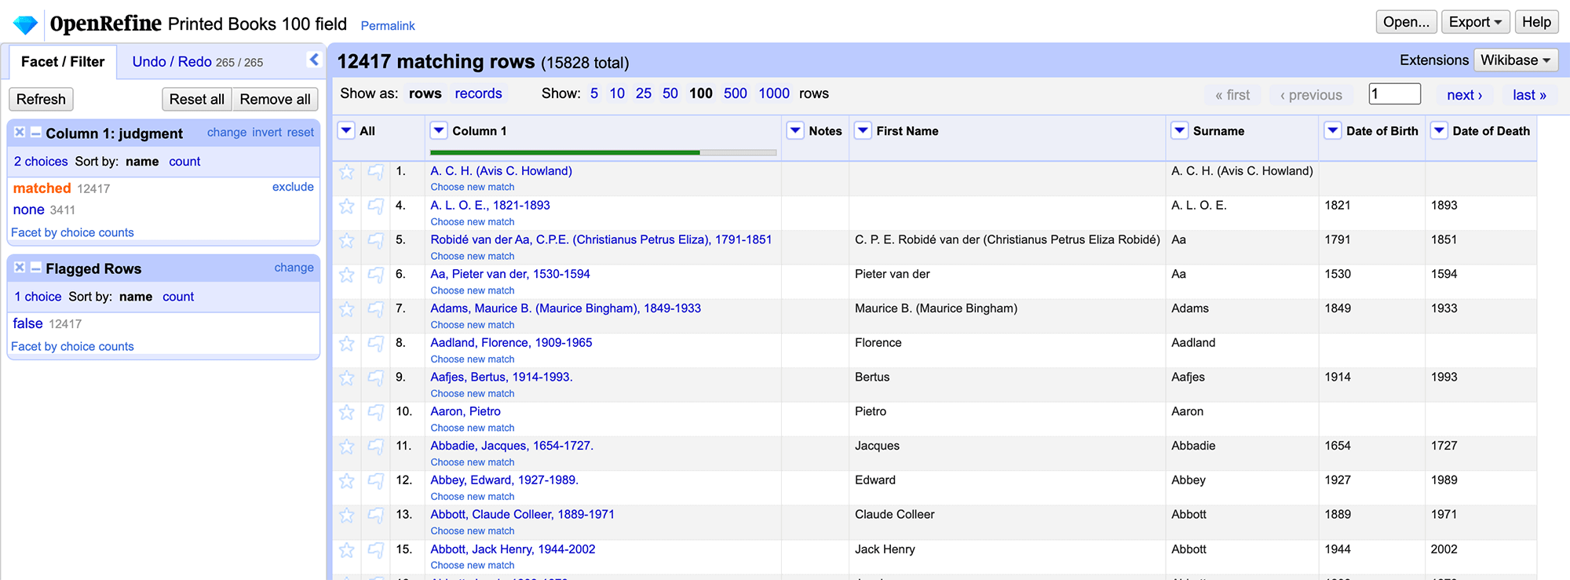Open the First Name column dropdown
The height and width of the screenshot is (580, 1570).
[x=863, y=130]
